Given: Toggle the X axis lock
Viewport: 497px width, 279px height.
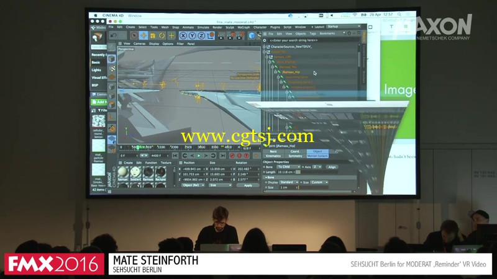Looking at the screenshot, I should 183,36.
